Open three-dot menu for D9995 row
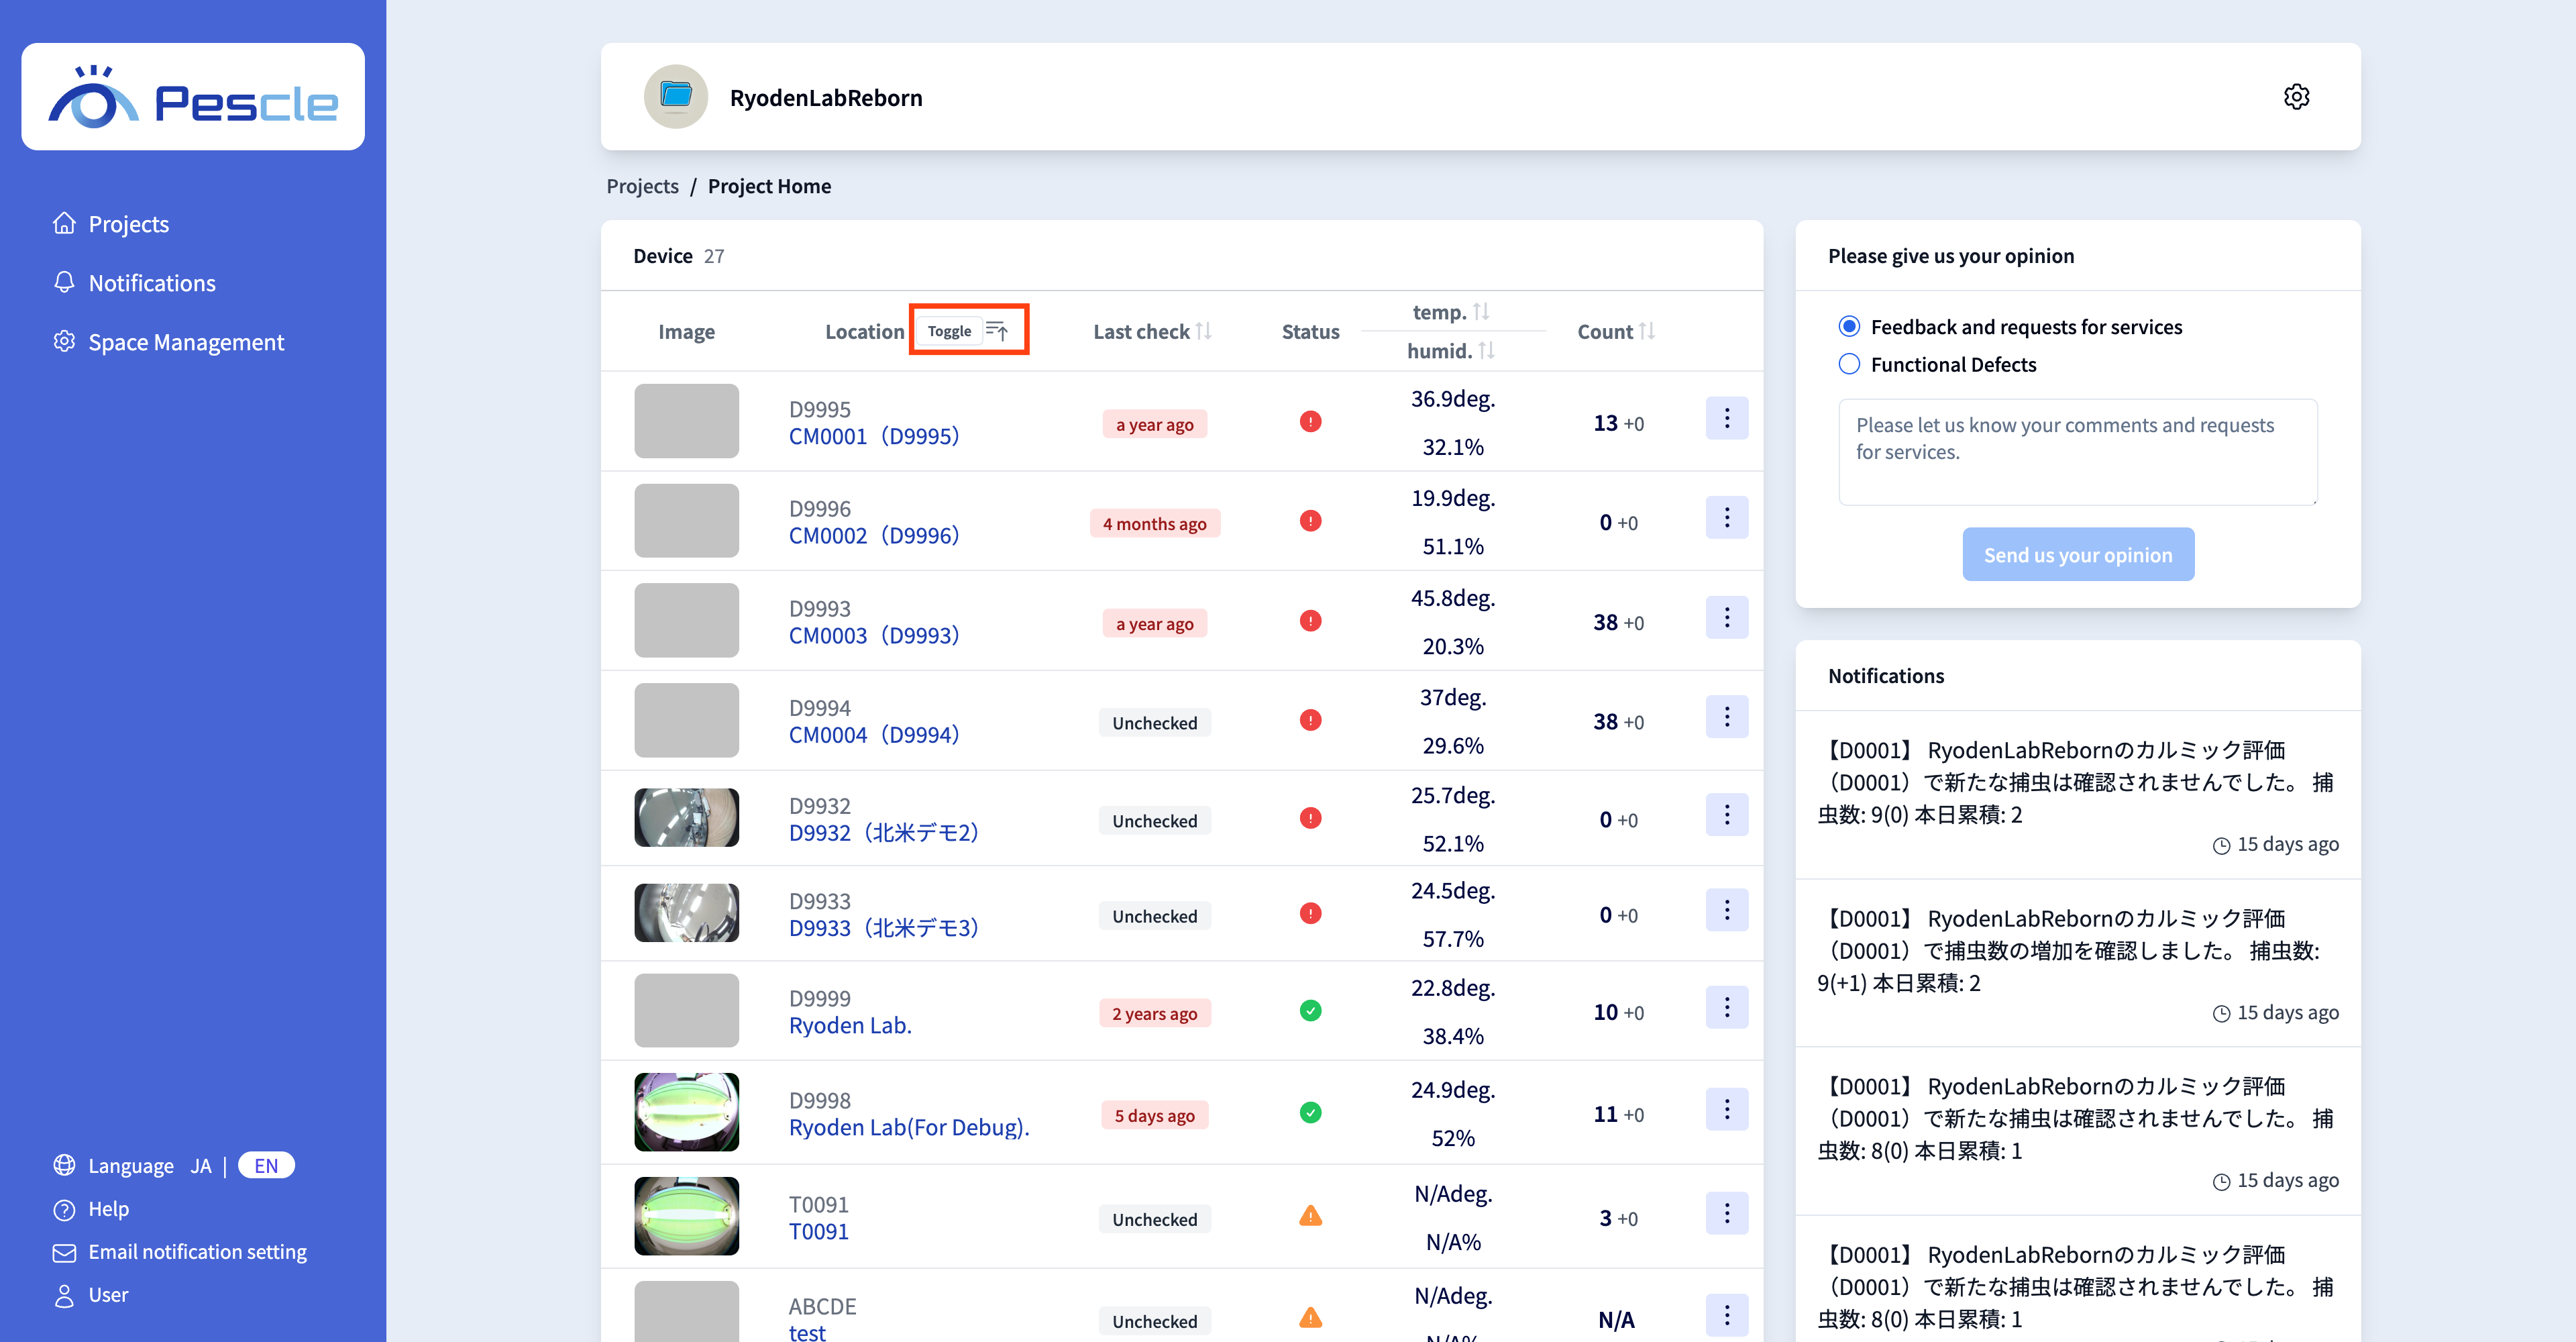Viewport: 2576px width, 1342px height. pyautogui.click(x=1726, y=418)
